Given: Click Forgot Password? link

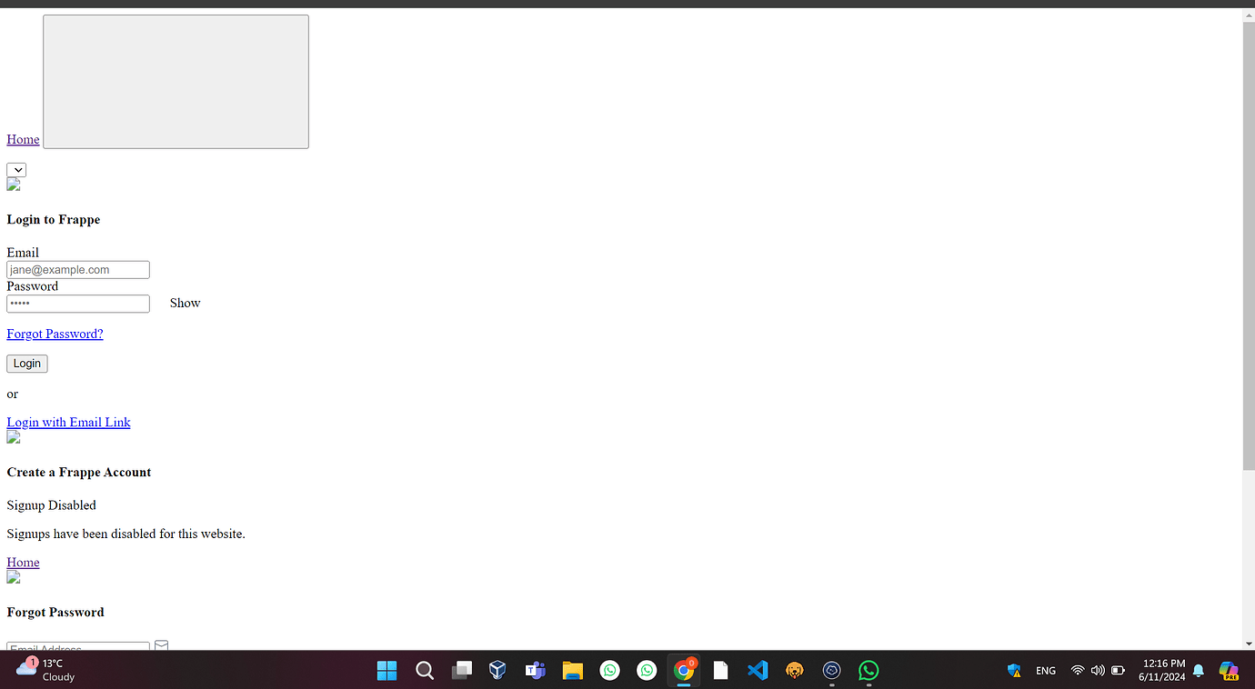Looking at the screenshot, I should (55, 334).
